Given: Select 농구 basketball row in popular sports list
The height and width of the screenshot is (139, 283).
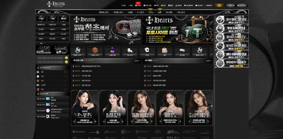Looking at the screenshot, I should 52,81.
